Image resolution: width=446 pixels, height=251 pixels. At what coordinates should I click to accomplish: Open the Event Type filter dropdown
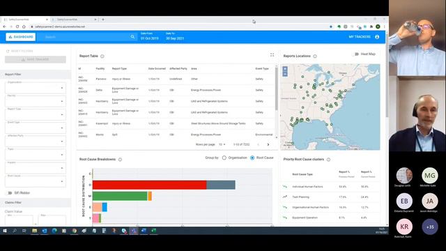pyautogui.click(x=36, y=128)
